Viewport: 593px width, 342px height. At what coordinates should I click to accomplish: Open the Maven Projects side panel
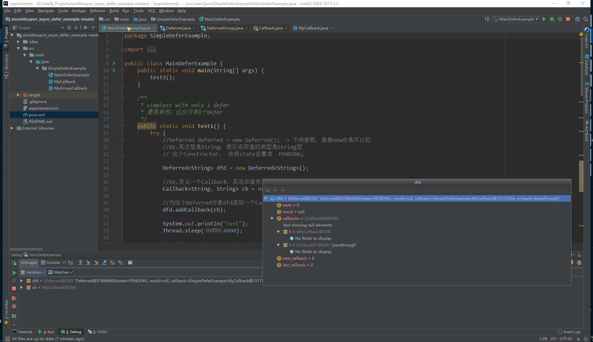[x=587, y=98]
